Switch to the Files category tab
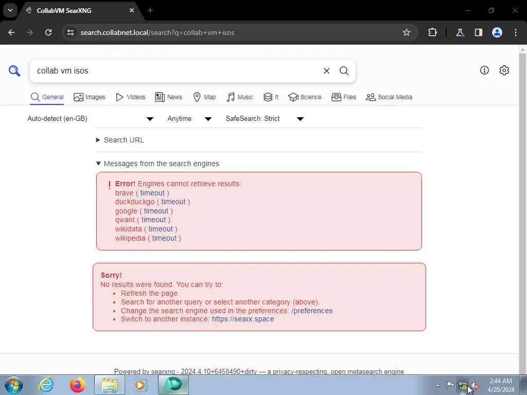 pos(343,97)
